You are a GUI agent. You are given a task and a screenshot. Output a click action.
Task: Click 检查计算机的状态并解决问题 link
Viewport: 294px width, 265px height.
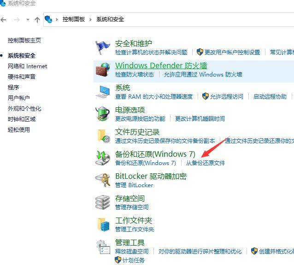(x=151, y=53)
